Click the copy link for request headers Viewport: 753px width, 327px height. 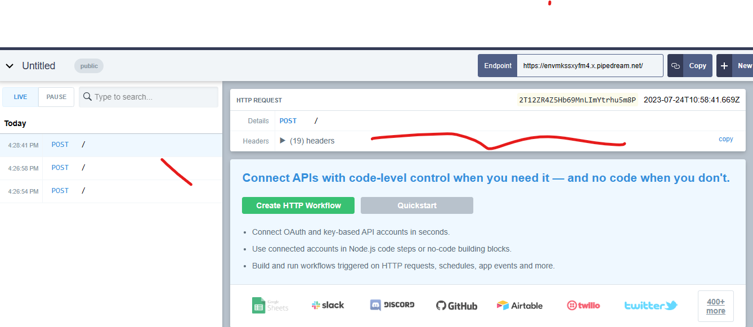(x=725, y=138)
